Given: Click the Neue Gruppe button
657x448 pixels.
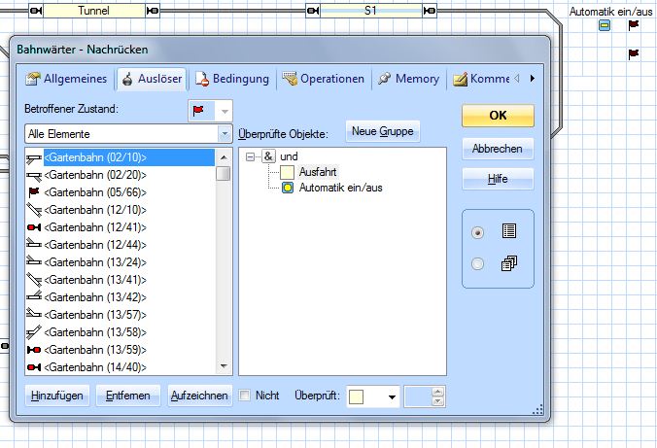Looking at the screenshot, I should click(x=383, y=131).
